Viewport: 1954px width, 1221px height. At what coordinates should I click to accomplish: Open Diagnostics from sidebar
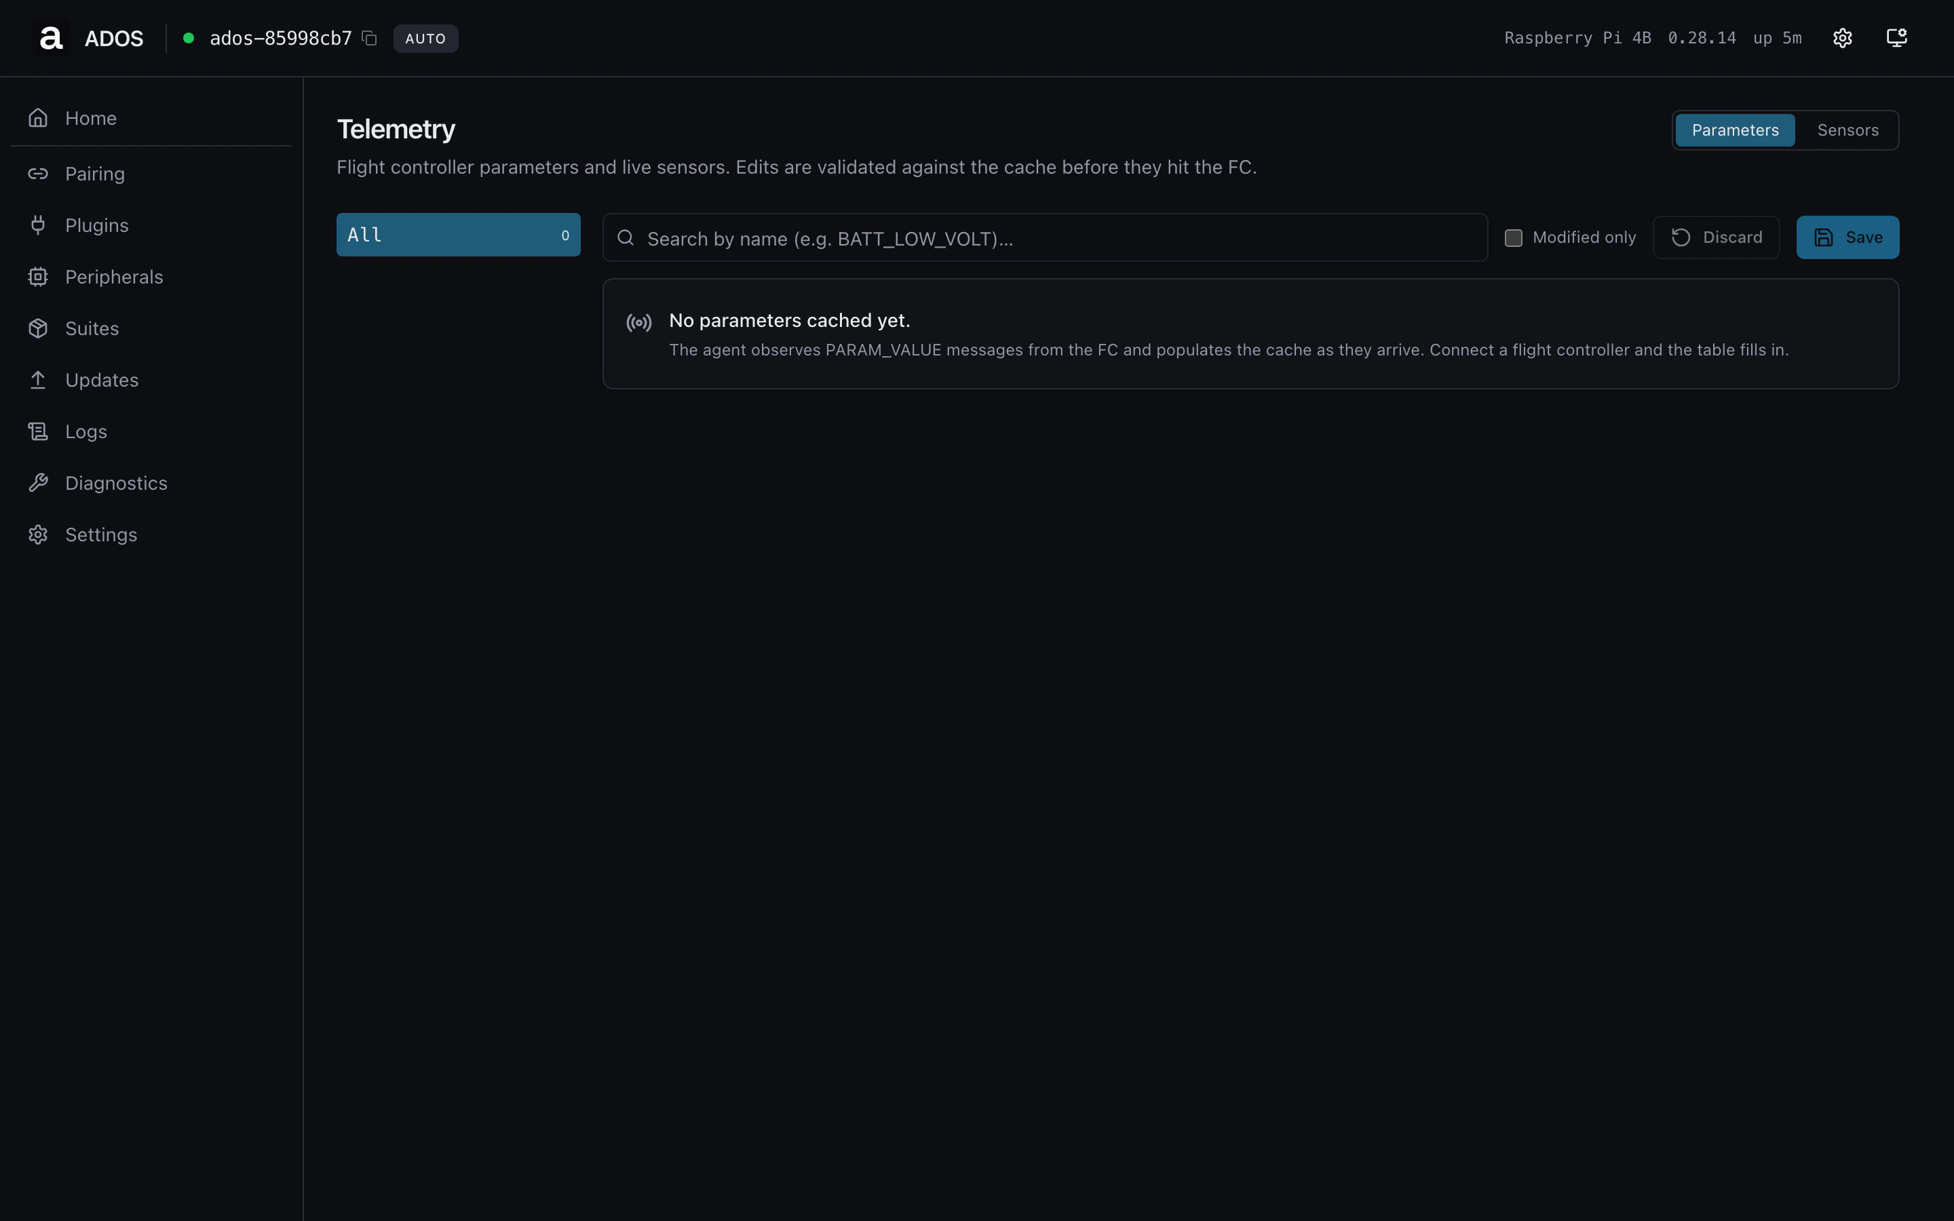point(151,483)
